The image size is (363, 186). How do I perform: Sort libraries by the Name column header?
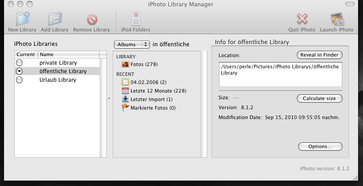(x=67, y=54)
